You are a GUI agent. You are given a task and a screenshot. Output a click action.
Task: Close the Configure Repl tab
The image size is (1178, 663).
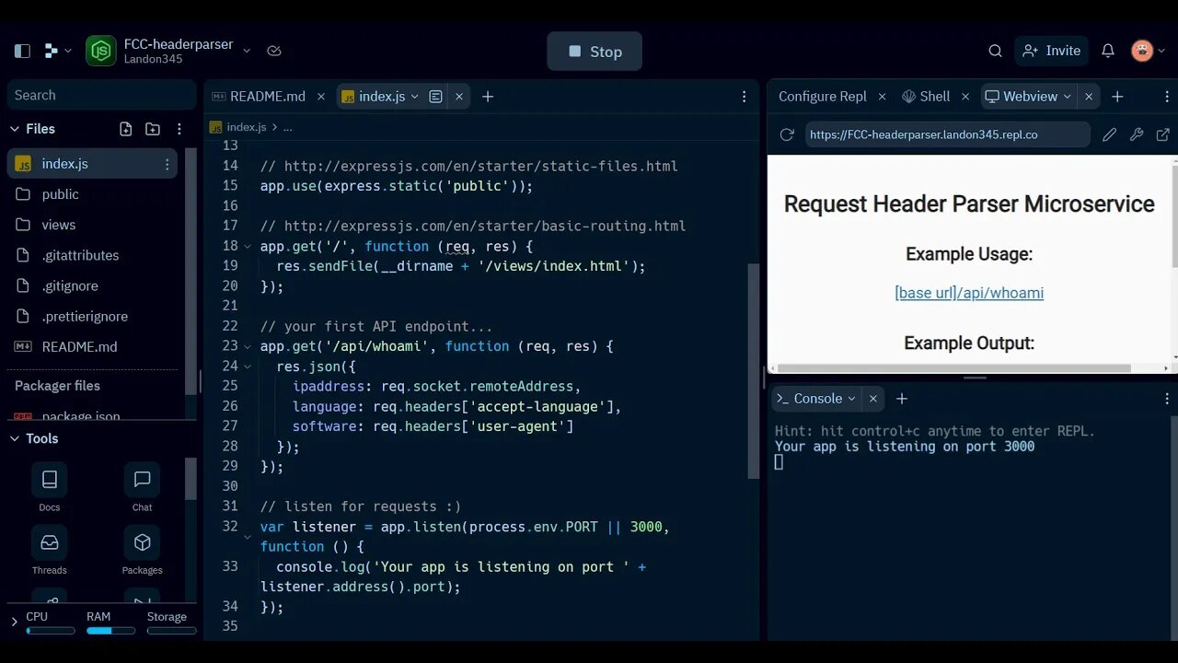click(x=882, y=96)
